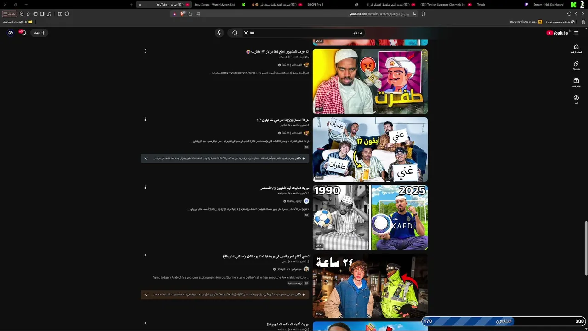Open the browser VPN shield icon

(x=21, y=14)
